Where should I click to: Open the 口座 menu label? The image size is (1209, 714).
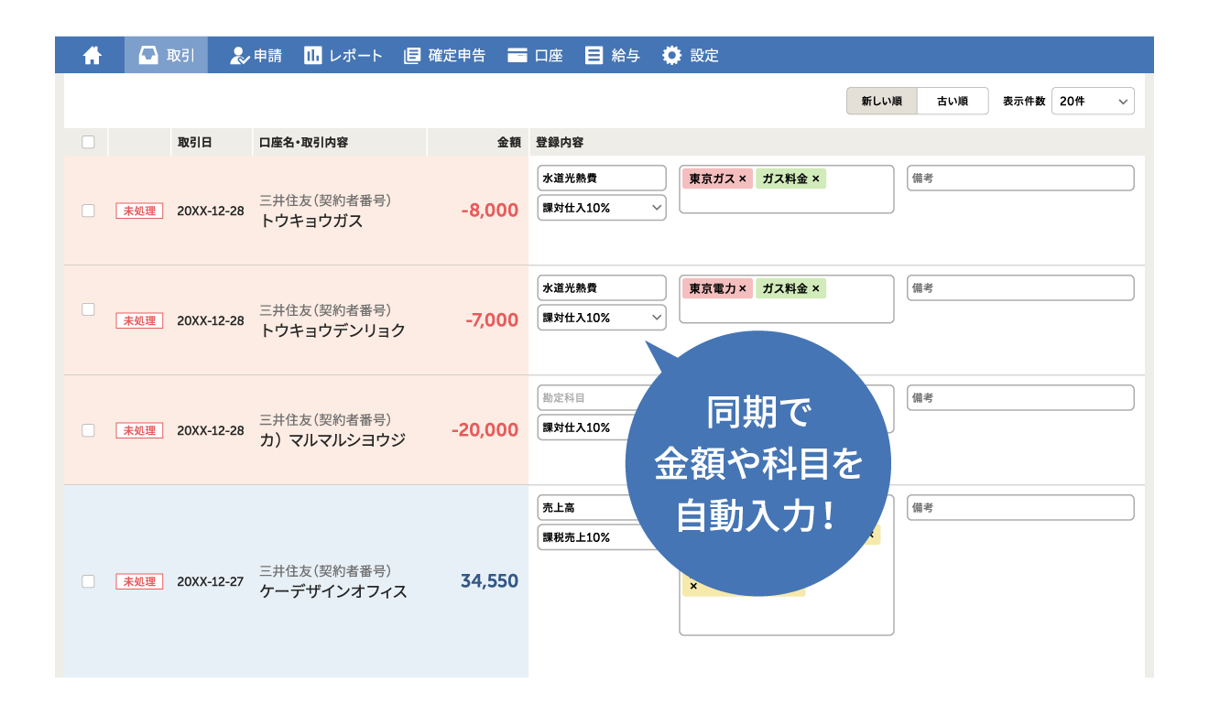549,55
